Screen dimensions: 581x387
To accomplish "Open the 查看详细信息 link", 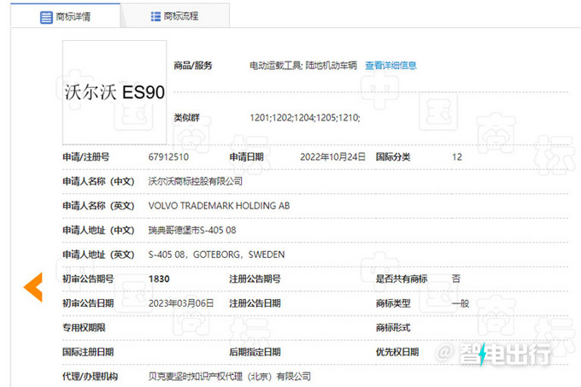I will click(390, 66).
